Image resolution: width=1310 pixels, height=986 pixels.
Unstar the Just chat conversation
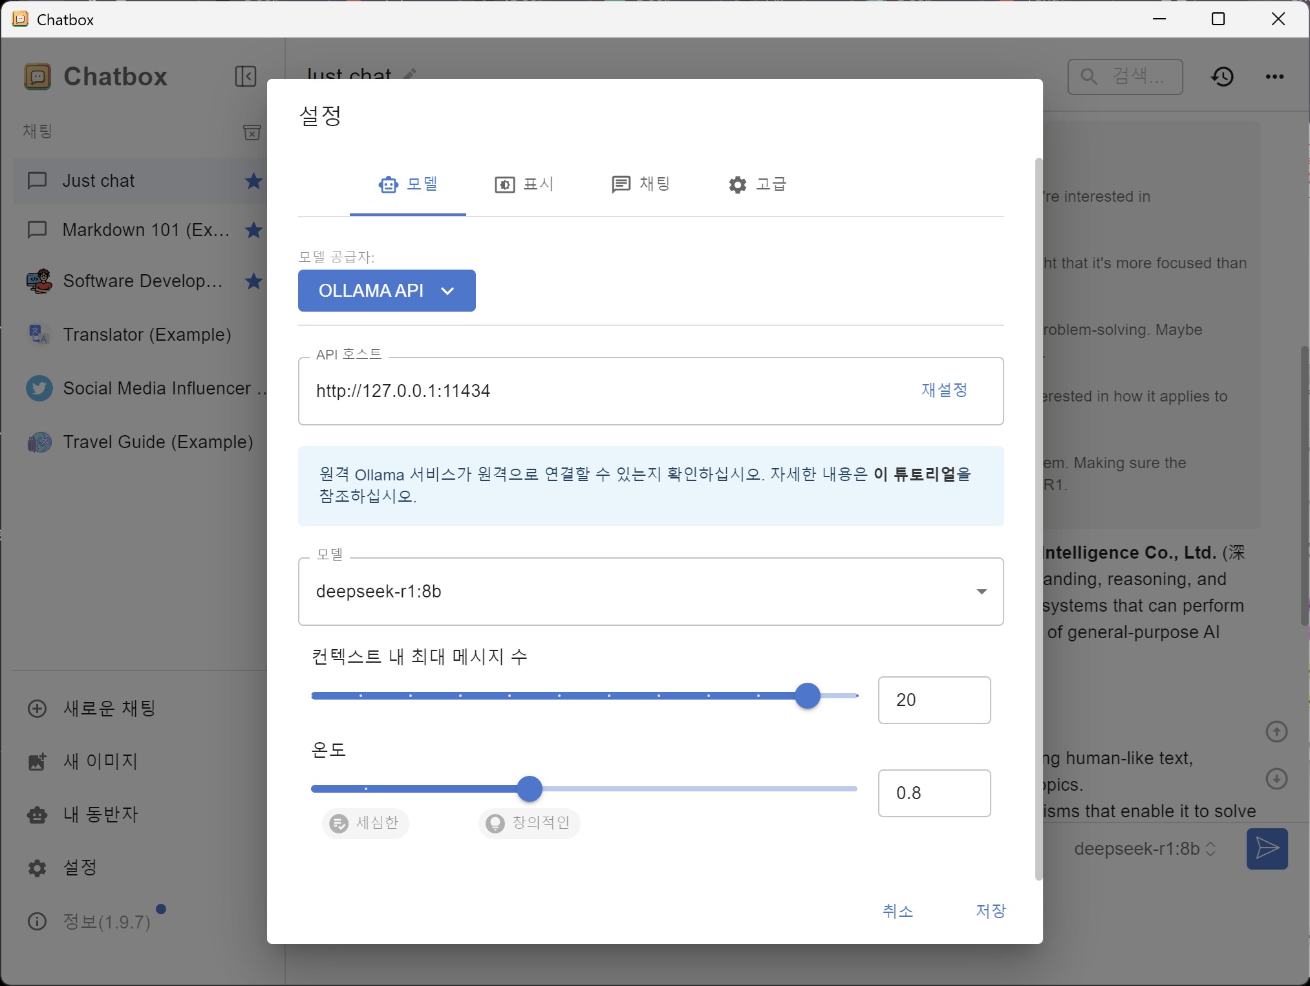click(253, 181)
